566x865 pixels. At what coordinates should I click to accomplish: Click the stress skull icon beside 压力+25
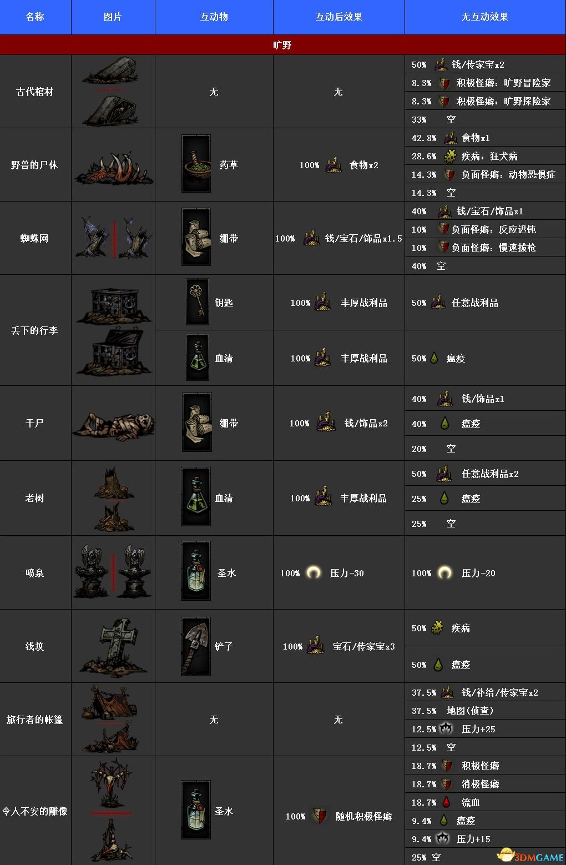click(x=446, y=728)
